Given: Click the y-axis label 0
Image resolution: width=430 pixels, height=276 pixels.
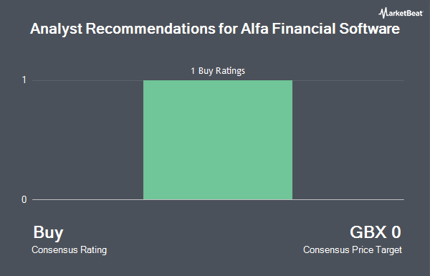Looking at the screenshot, I should click(x=24, y=200).
